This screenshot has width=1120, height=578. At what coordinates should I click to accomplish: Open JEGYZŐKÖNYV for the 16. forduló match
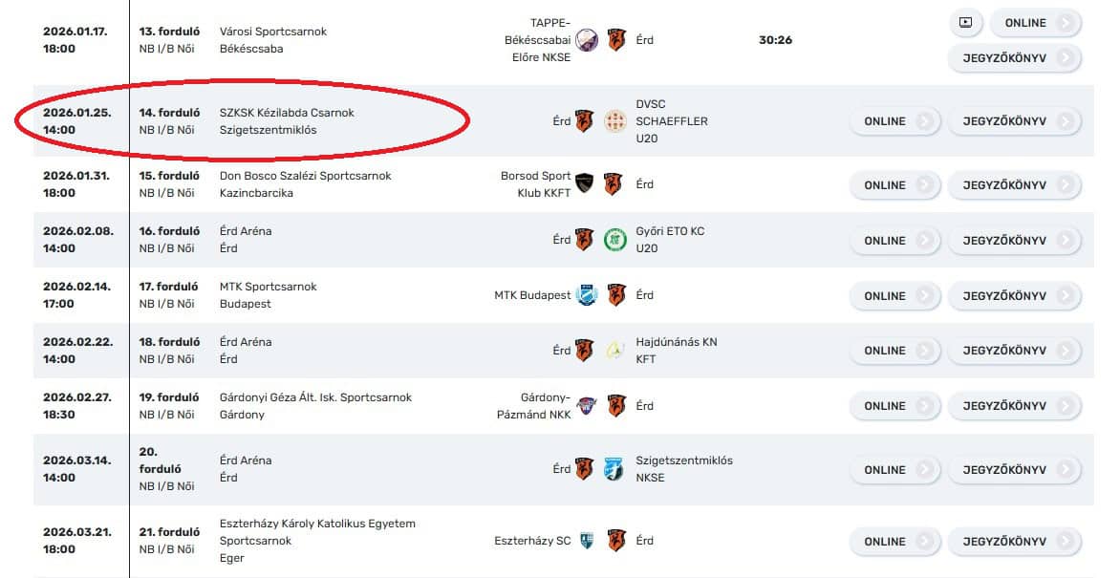point(1014,241)
